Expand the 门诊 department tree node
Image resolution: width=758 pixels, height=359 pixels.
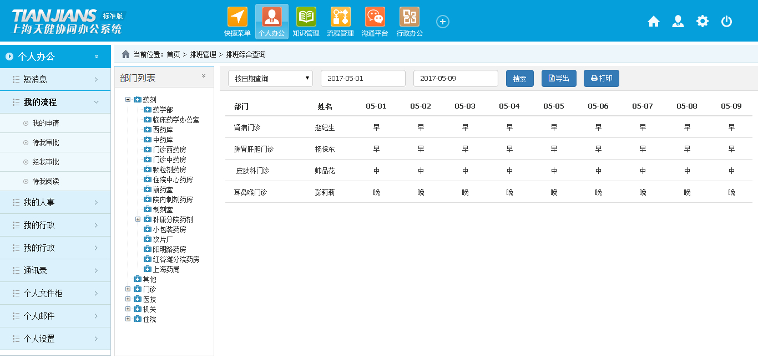point(127,288)
